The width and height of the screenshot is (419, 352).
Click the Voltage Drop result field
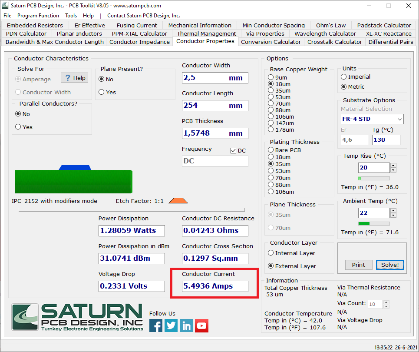132,286
